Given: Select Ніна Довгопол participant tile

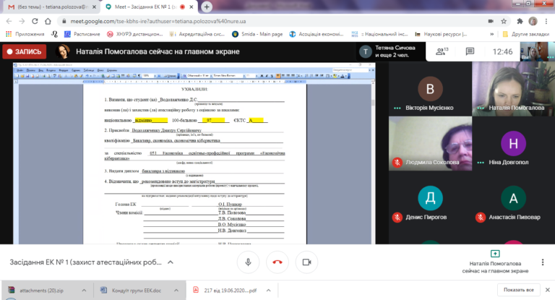Looking at the screenshot, I should click(x=513, y=143).
